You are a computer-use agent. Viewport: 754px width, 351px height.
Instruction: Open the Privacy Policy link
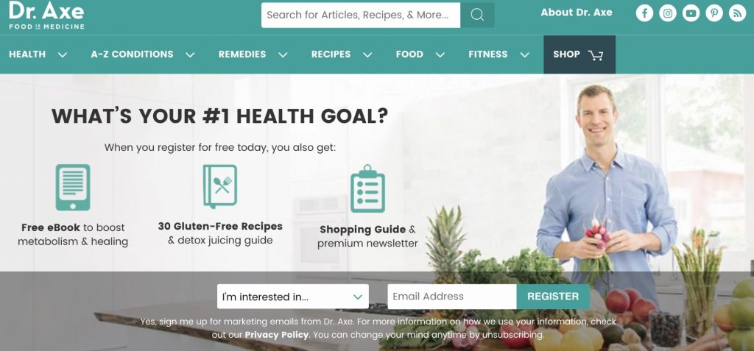277,335
